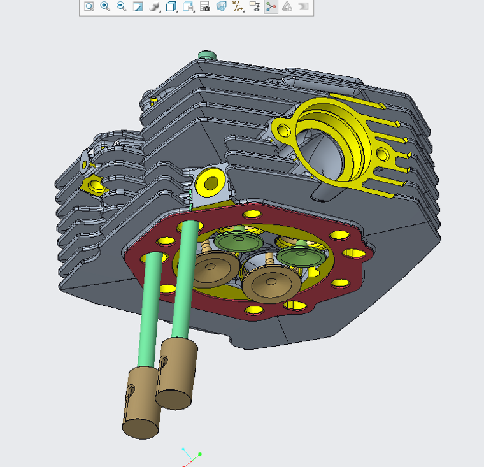
Task: Click the table-with-camera snapshot icon
Action: 205,6
